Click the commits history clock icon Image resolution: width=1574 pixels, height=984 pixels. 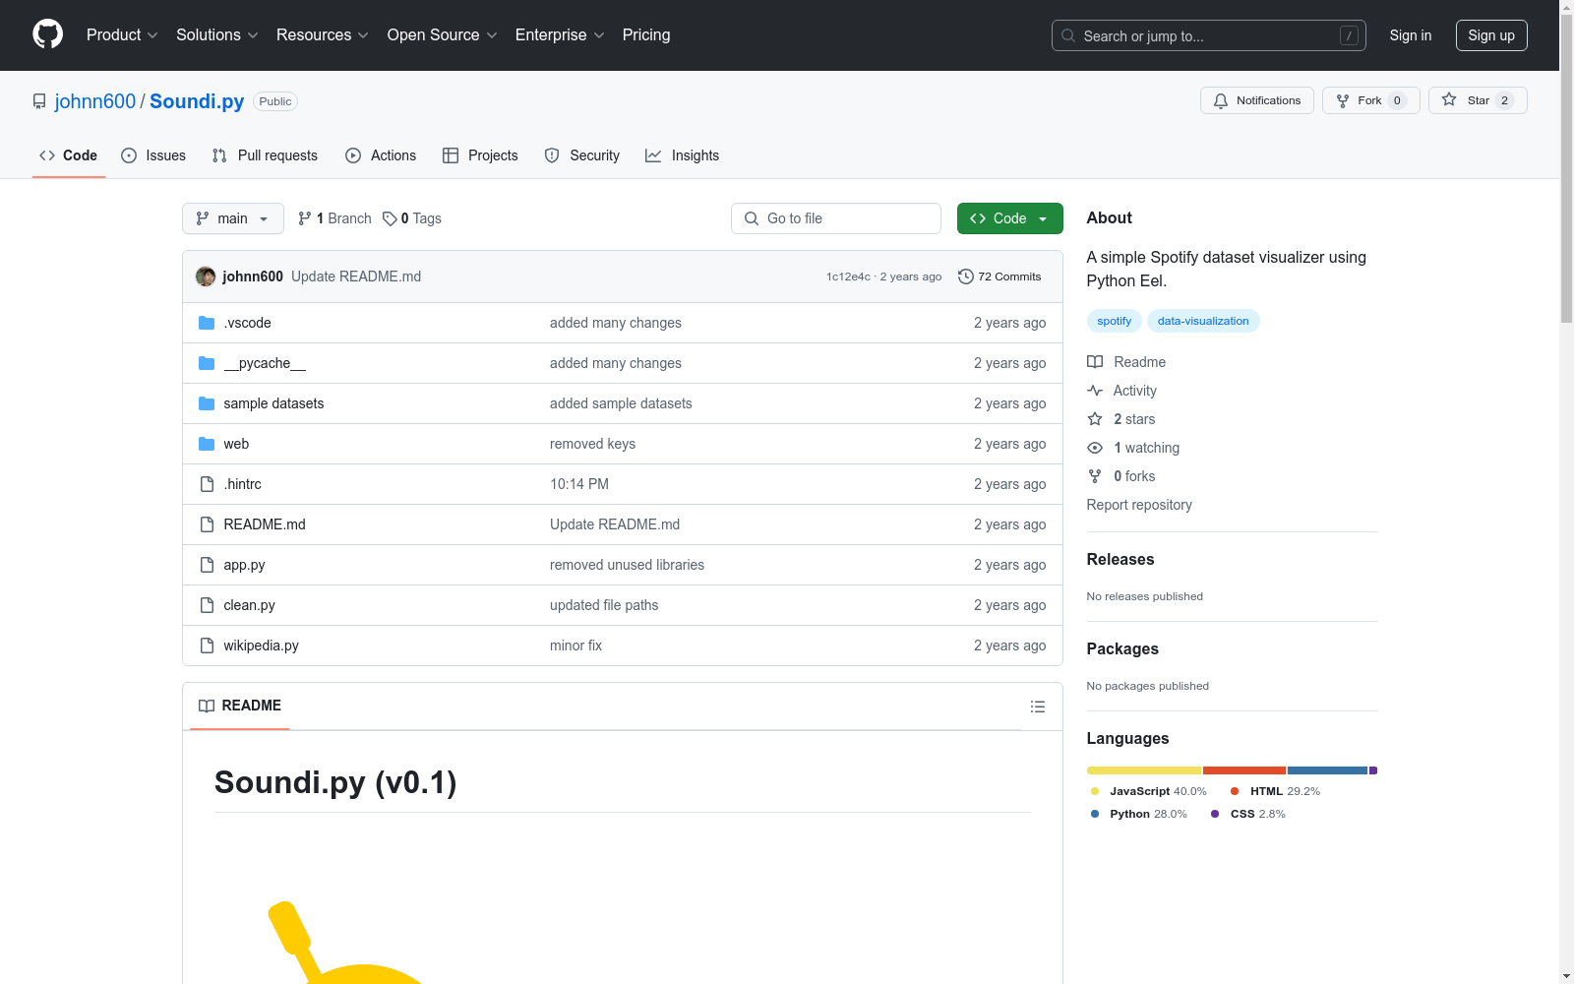click(966, 277)
